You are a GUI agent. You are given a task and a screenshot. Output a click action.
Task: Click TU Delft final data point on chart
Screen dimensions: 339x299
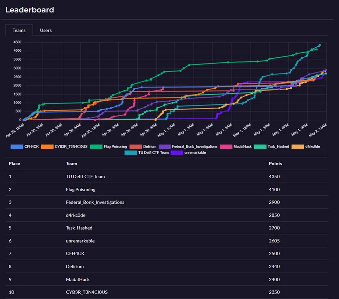pos(320,45)
